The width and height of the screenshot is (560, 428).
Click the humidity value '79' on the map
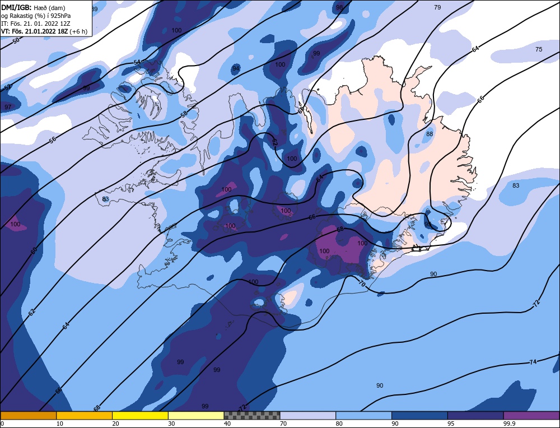437,7
